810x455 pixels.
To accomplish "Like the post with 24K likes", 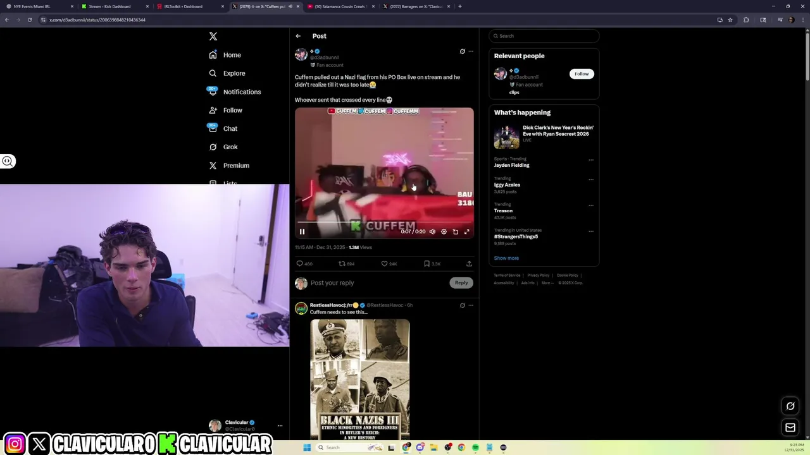I will pos(389,264).
